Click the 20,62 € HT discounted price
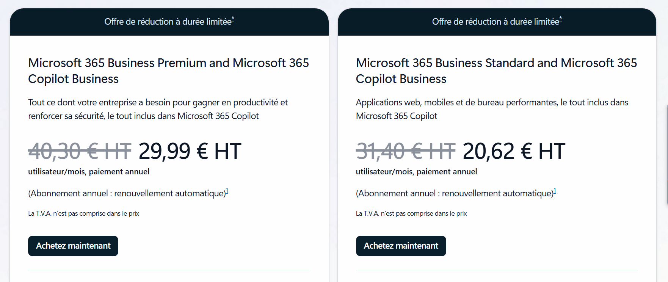The image size is (668, 282). click(x=514, y=151)
